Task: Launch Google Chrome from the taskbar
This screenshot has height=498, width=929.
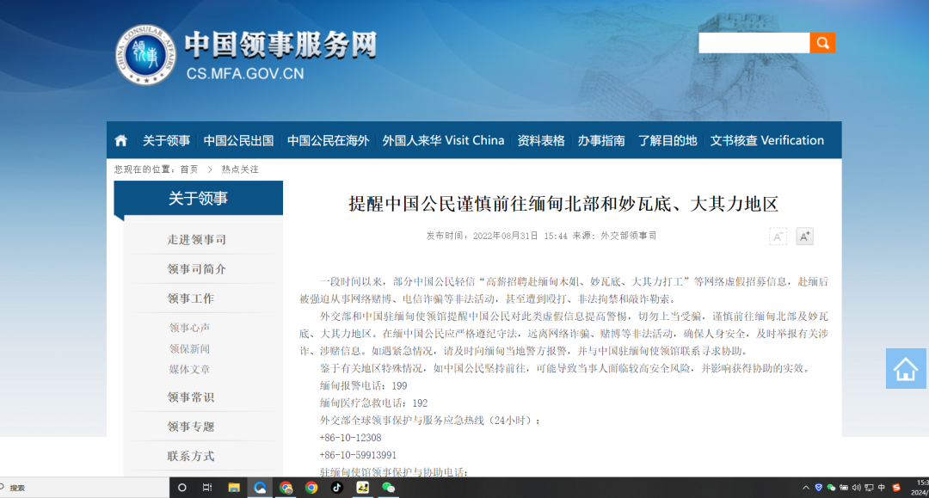Action: (311, 487)
